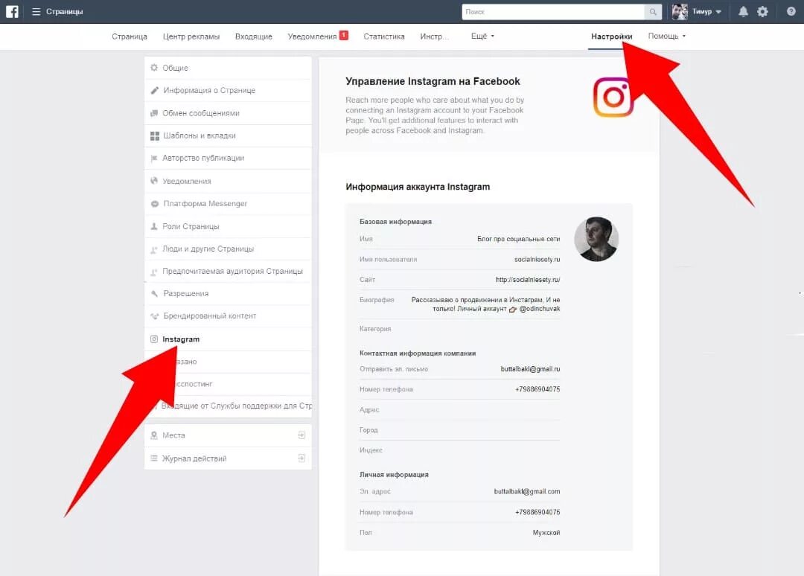This screenshot has height=576, width=804.
Task: Open Брендированный контент section
Action: [x=229, y=316]
